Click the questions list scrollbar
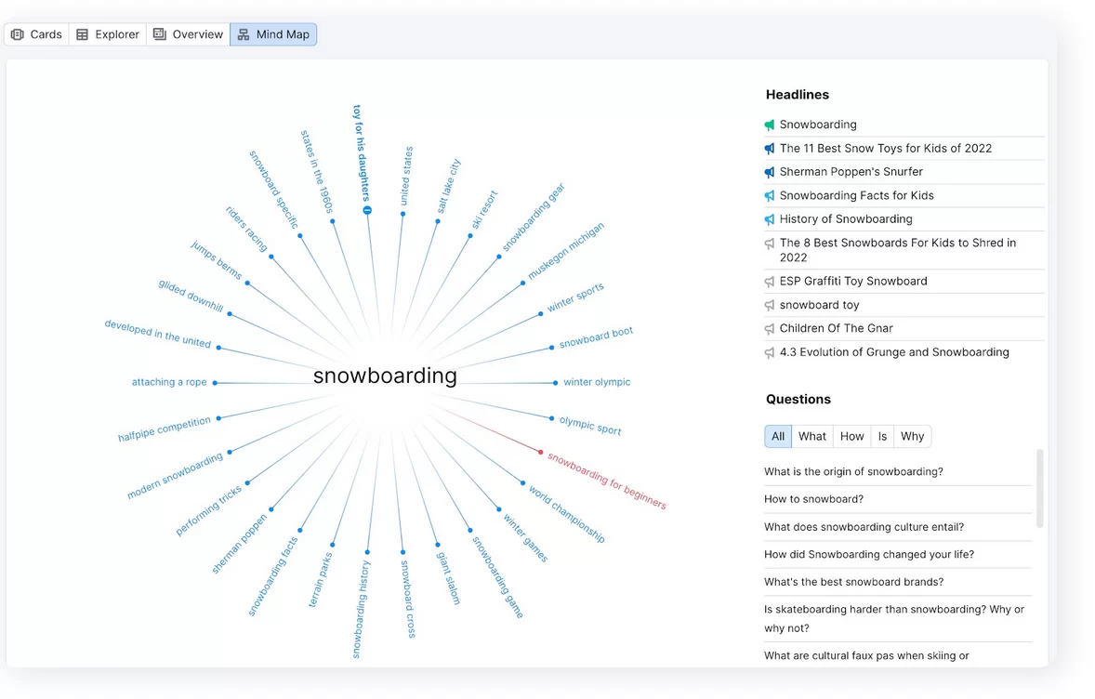Image resolution: width=1095 pixels, height=699 pixels. coord(1040,488)
